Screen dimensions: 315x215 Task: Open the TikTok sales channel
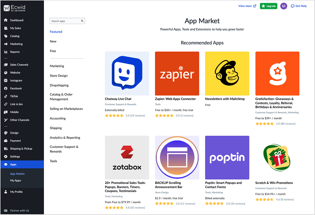click(x=13, y=96)
